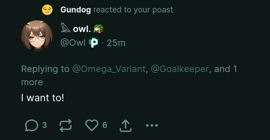Click the like count number 6
The image size is (270, 140).
tap(105, 125)
